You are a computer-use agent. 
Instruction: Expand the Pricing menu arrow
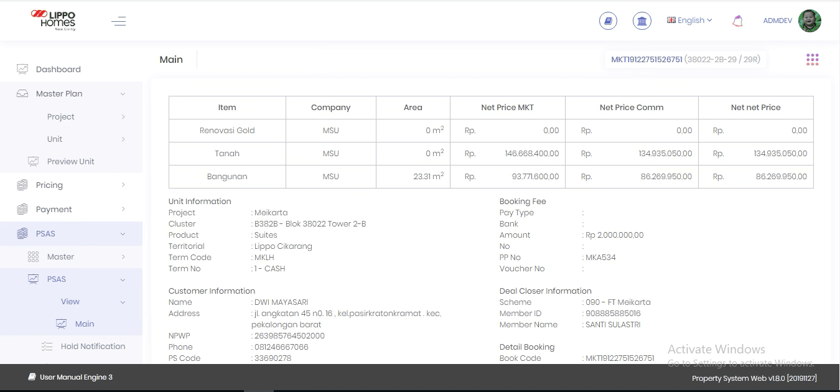123,185
